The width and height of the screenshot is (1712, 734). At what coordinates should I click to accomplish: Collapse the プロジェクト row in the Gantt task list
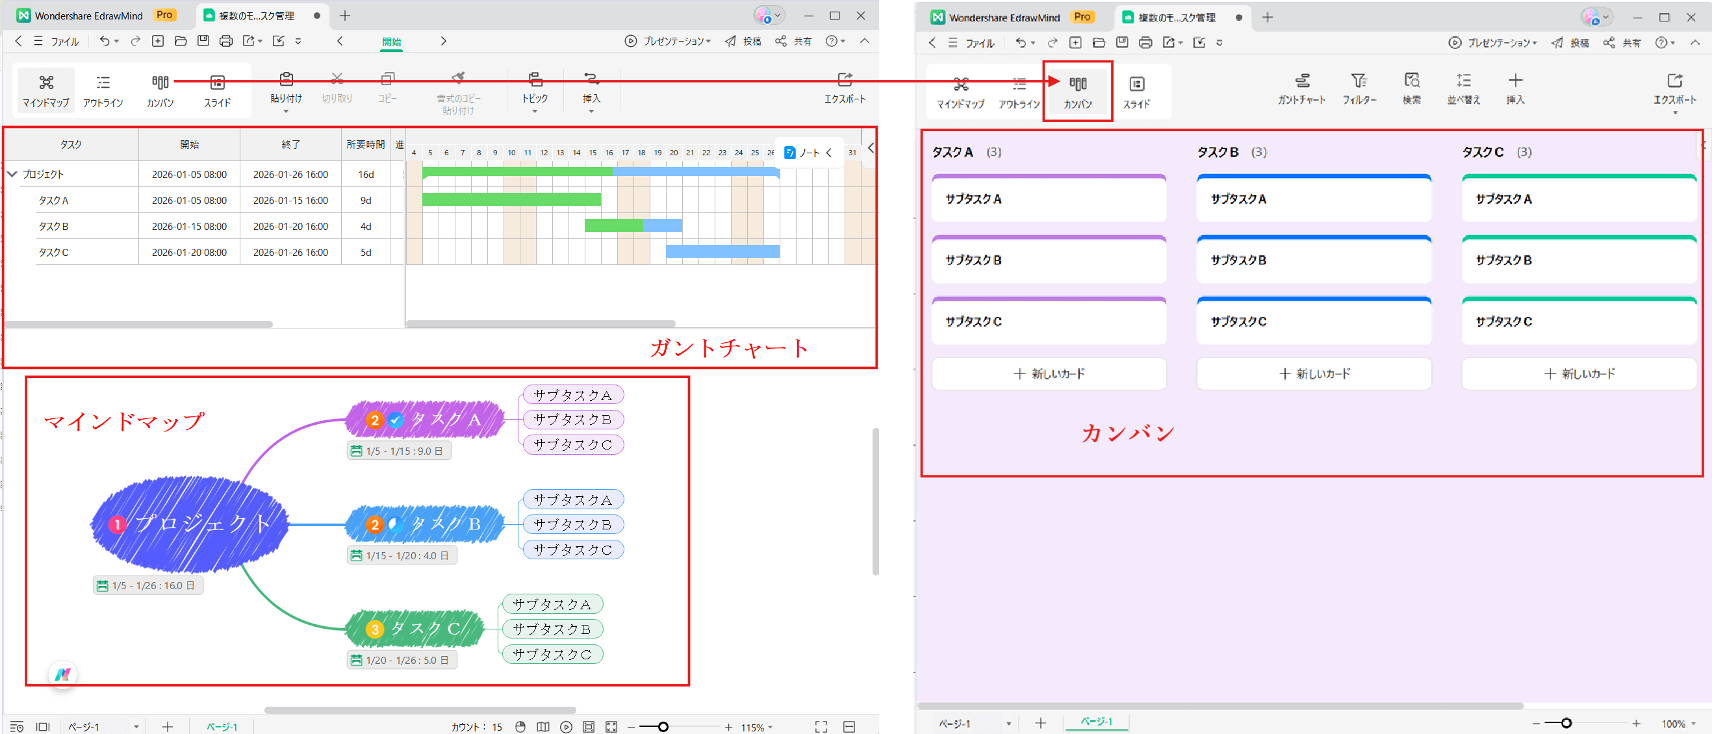click(x=12, y=173)
